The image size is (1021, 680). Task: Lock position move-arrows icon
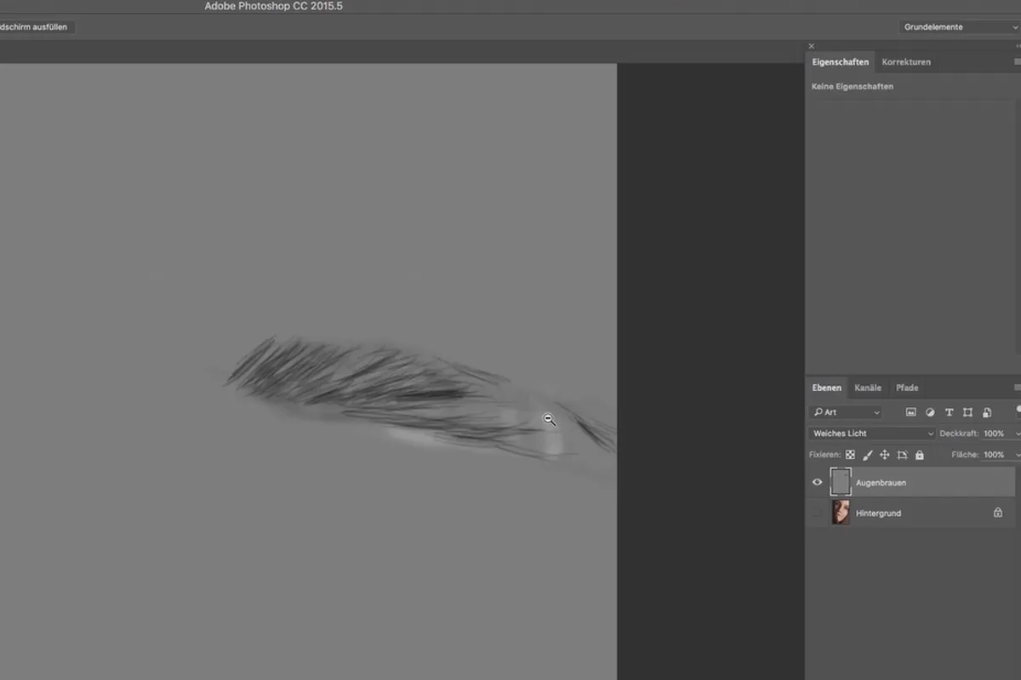click(x=885, y=455)
